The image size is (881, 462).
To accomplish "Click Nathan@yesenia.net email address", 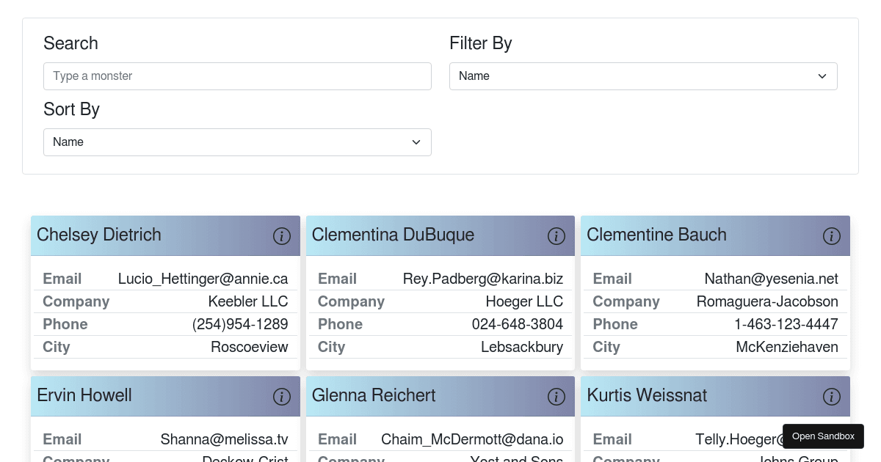I will point(771,279).
